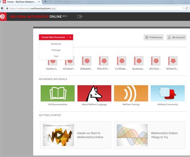Open the My Account button
Image resolution: width=190 pixels, height=157 pixels.
[x=176, y=38]
